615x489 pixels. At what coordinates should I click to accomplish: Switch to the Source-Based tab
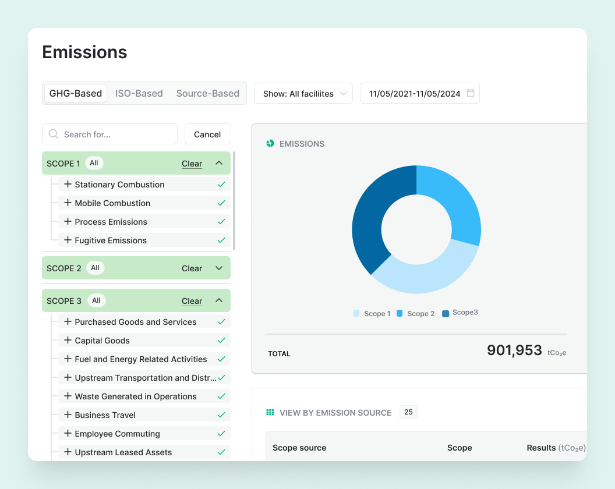coord(207,93)
